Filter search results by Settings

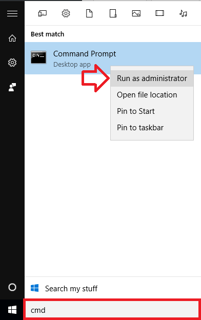[x=66, y=13]
